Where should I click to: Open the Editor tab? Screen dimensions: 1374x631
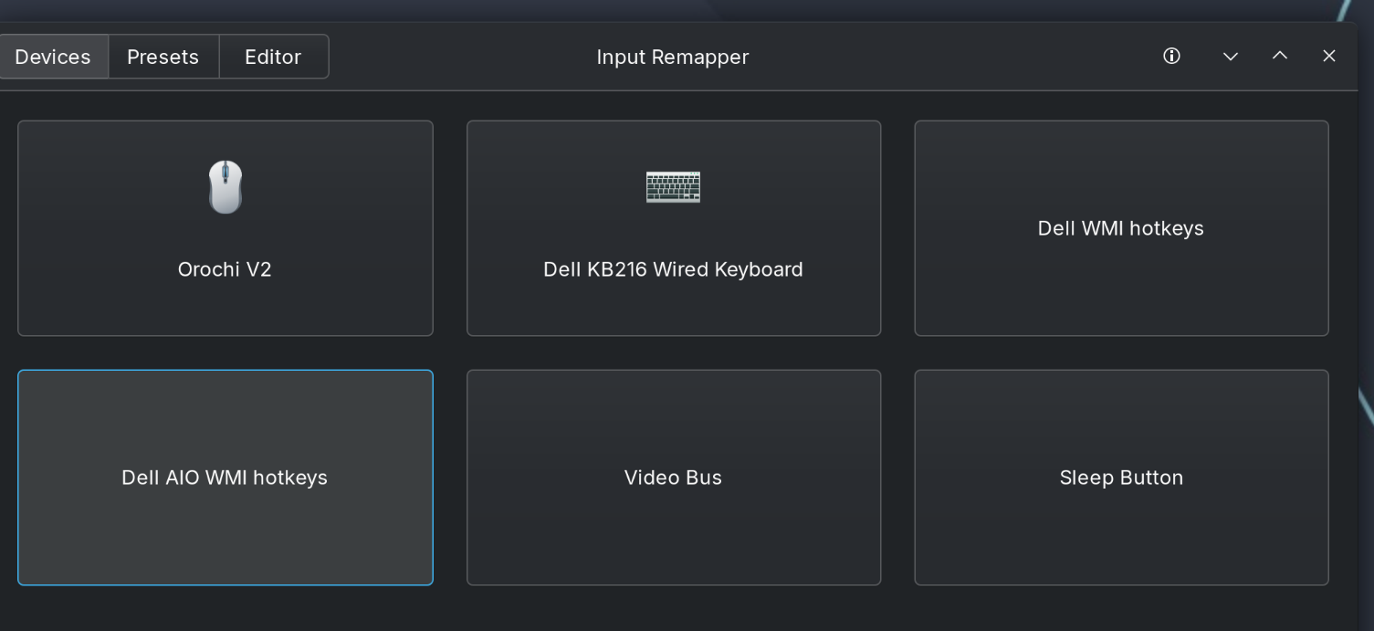tap(273, 57)
